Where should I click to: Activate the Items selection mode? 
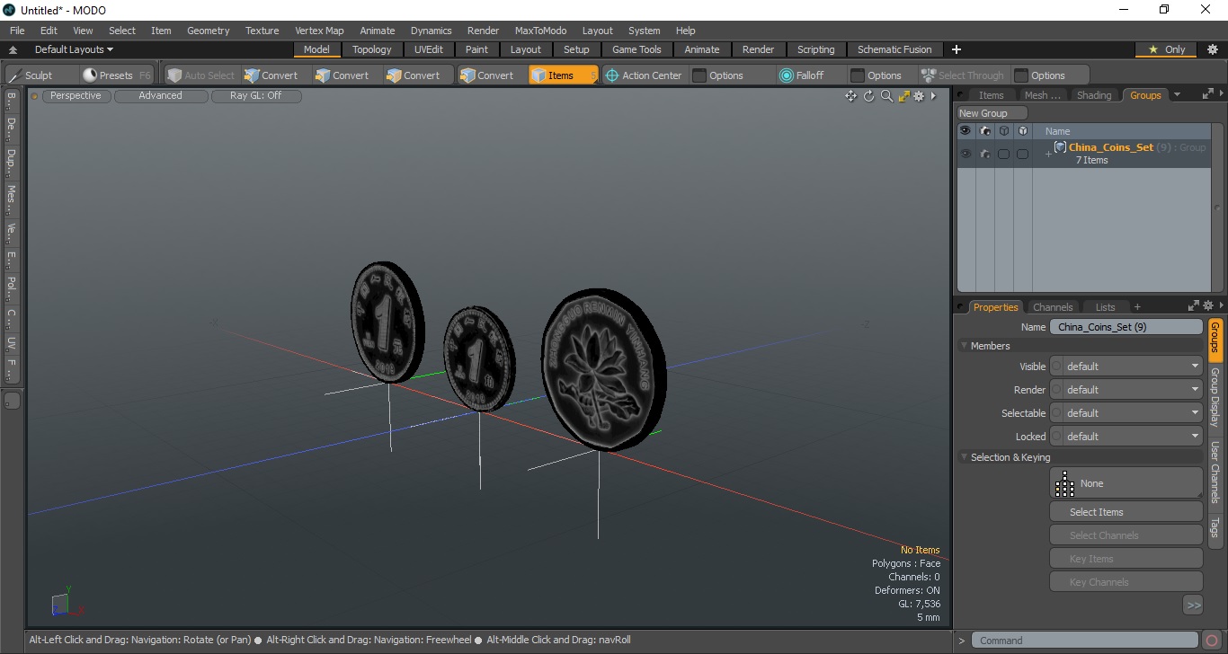click(562, 75)
